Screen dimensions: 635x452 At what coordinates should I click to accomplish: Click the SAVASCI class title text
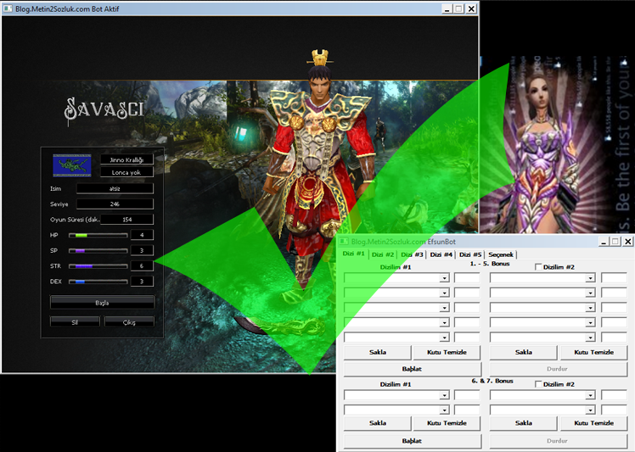pyautogui.click(x=104, y=110)
